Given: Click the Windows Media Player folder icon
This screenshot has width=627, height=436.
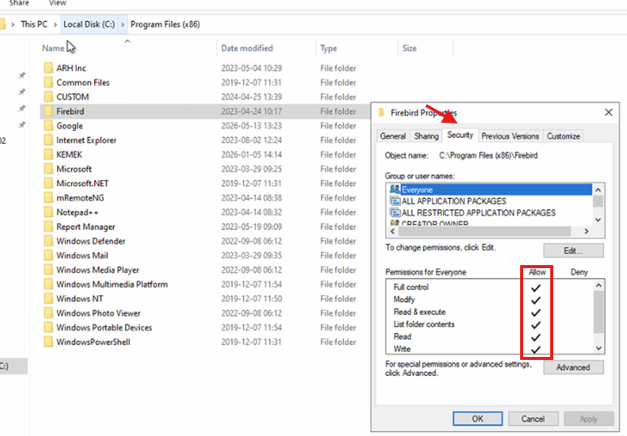Looking at the screenshot, I should click(x=48, y=270).
